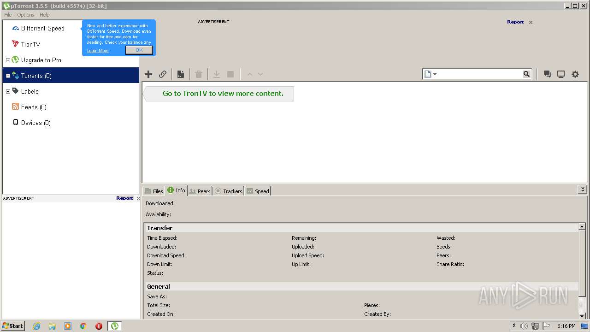The height and width of the screenshot is (332, 590).
Task: Click the info pane scrollbar down arrow
Action: click(x=582, y=316)
